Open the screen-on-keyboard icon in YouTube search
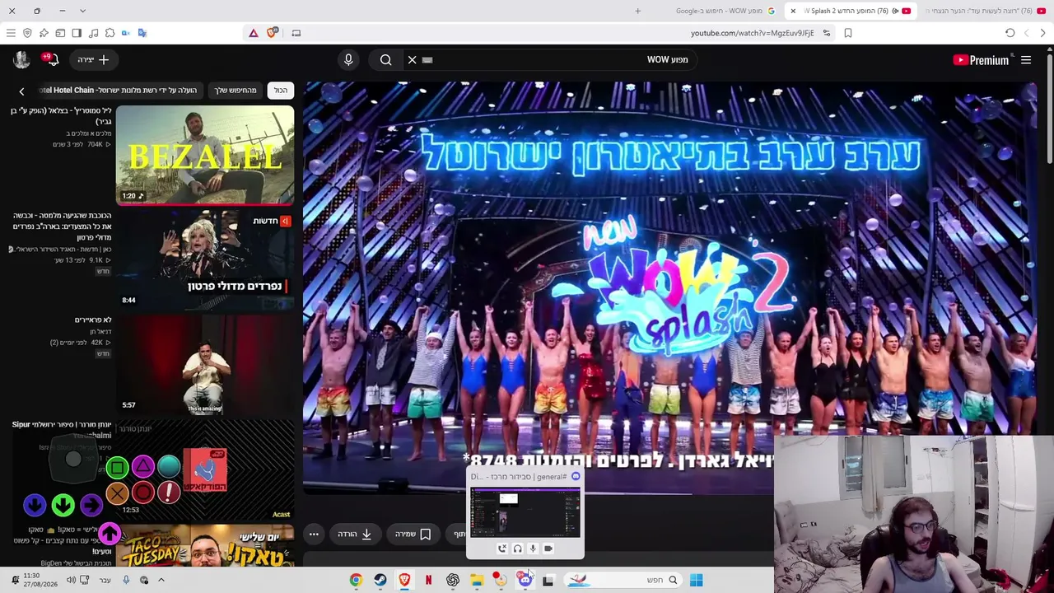The width and height of the screenshot is (1054, 593). pos(427,59)
